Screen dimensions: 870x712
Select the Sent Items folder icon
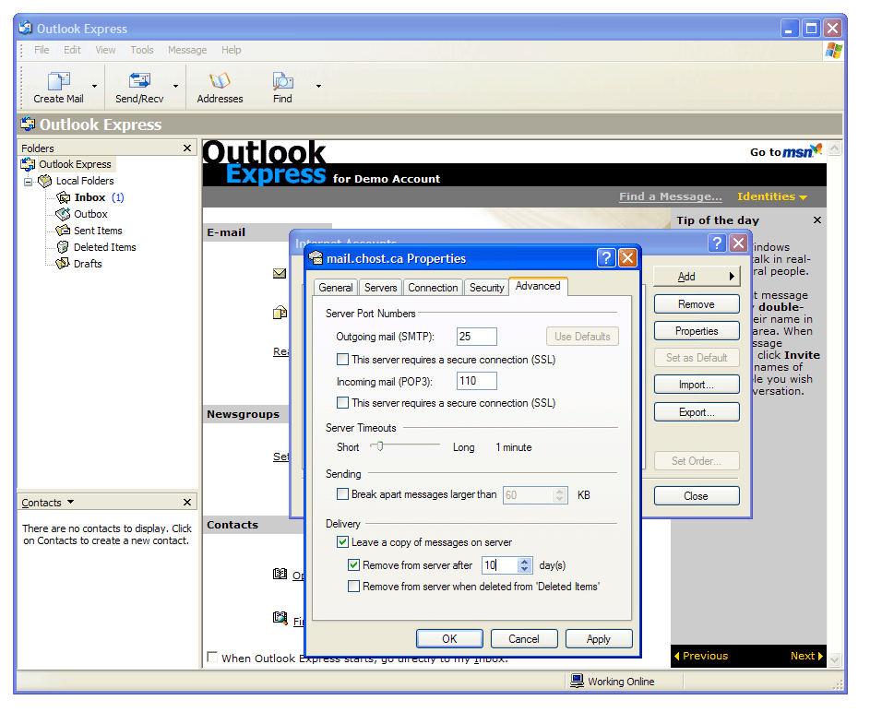point(64,231)
